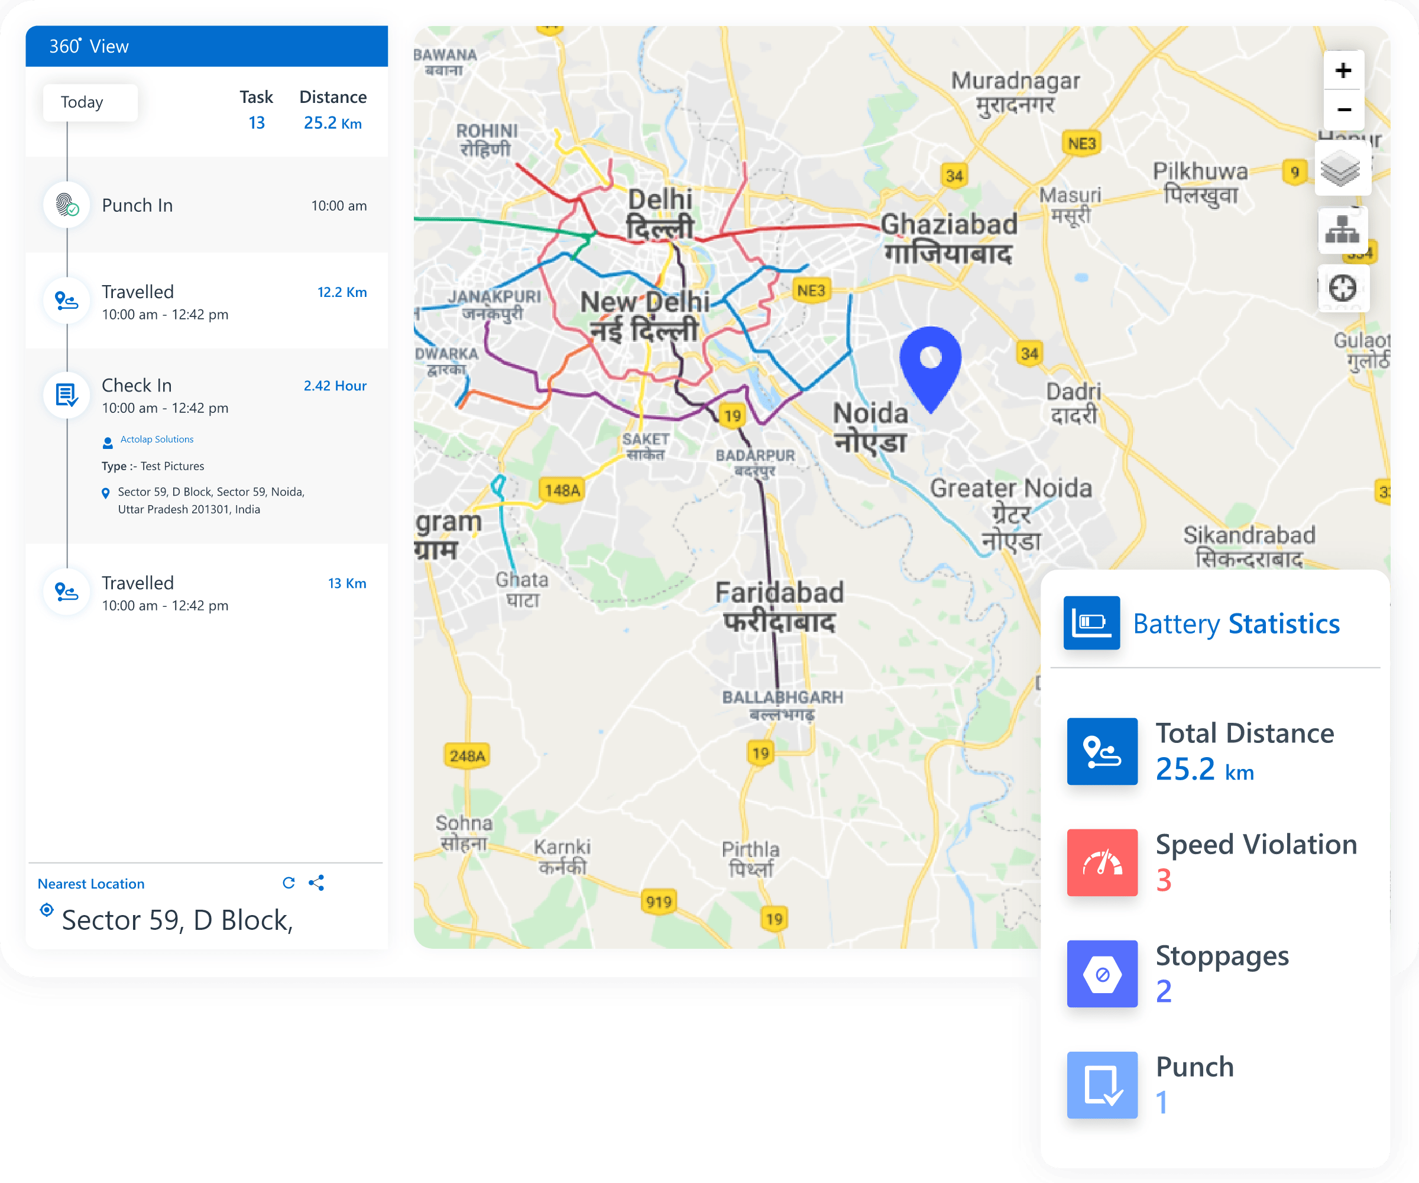Expand the Travelled 12.2 Km entry
The height and width of the screenshot is (1183, 1419).
pyautogui.click(x=138, y=292)
